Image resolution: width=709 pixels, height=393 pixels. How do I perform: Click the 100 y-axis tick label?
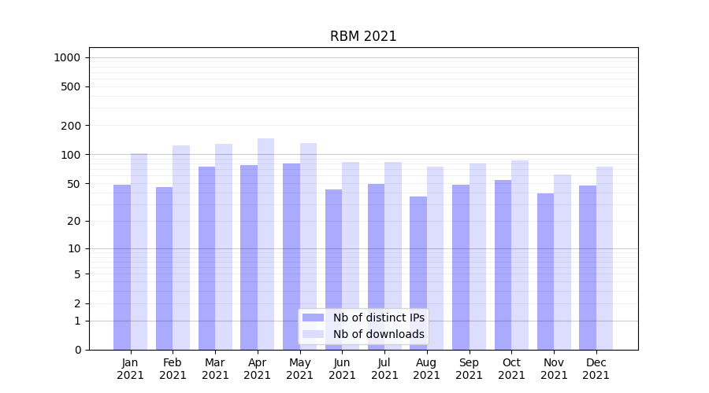click(70, 155)
